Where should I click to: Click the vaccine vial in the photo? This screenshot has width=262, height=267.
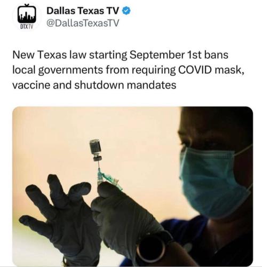pos(96,150)
